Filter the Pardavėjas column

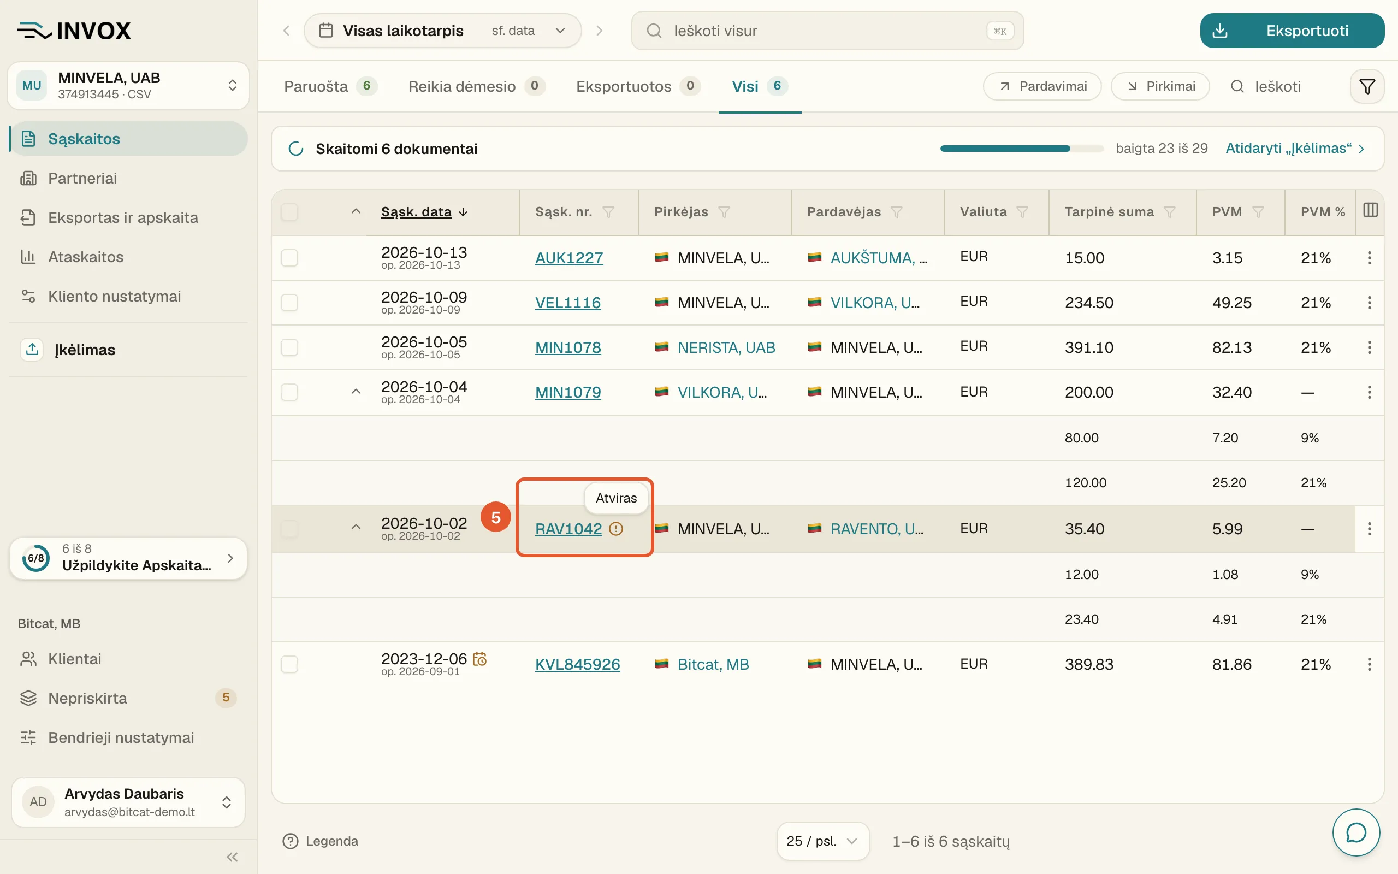pyautogui.click(x=896, y=212)
